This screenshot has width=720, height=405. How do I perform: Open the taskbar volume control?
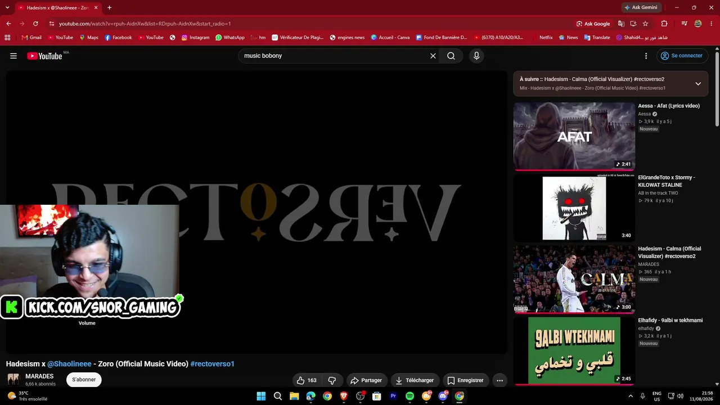680,396
